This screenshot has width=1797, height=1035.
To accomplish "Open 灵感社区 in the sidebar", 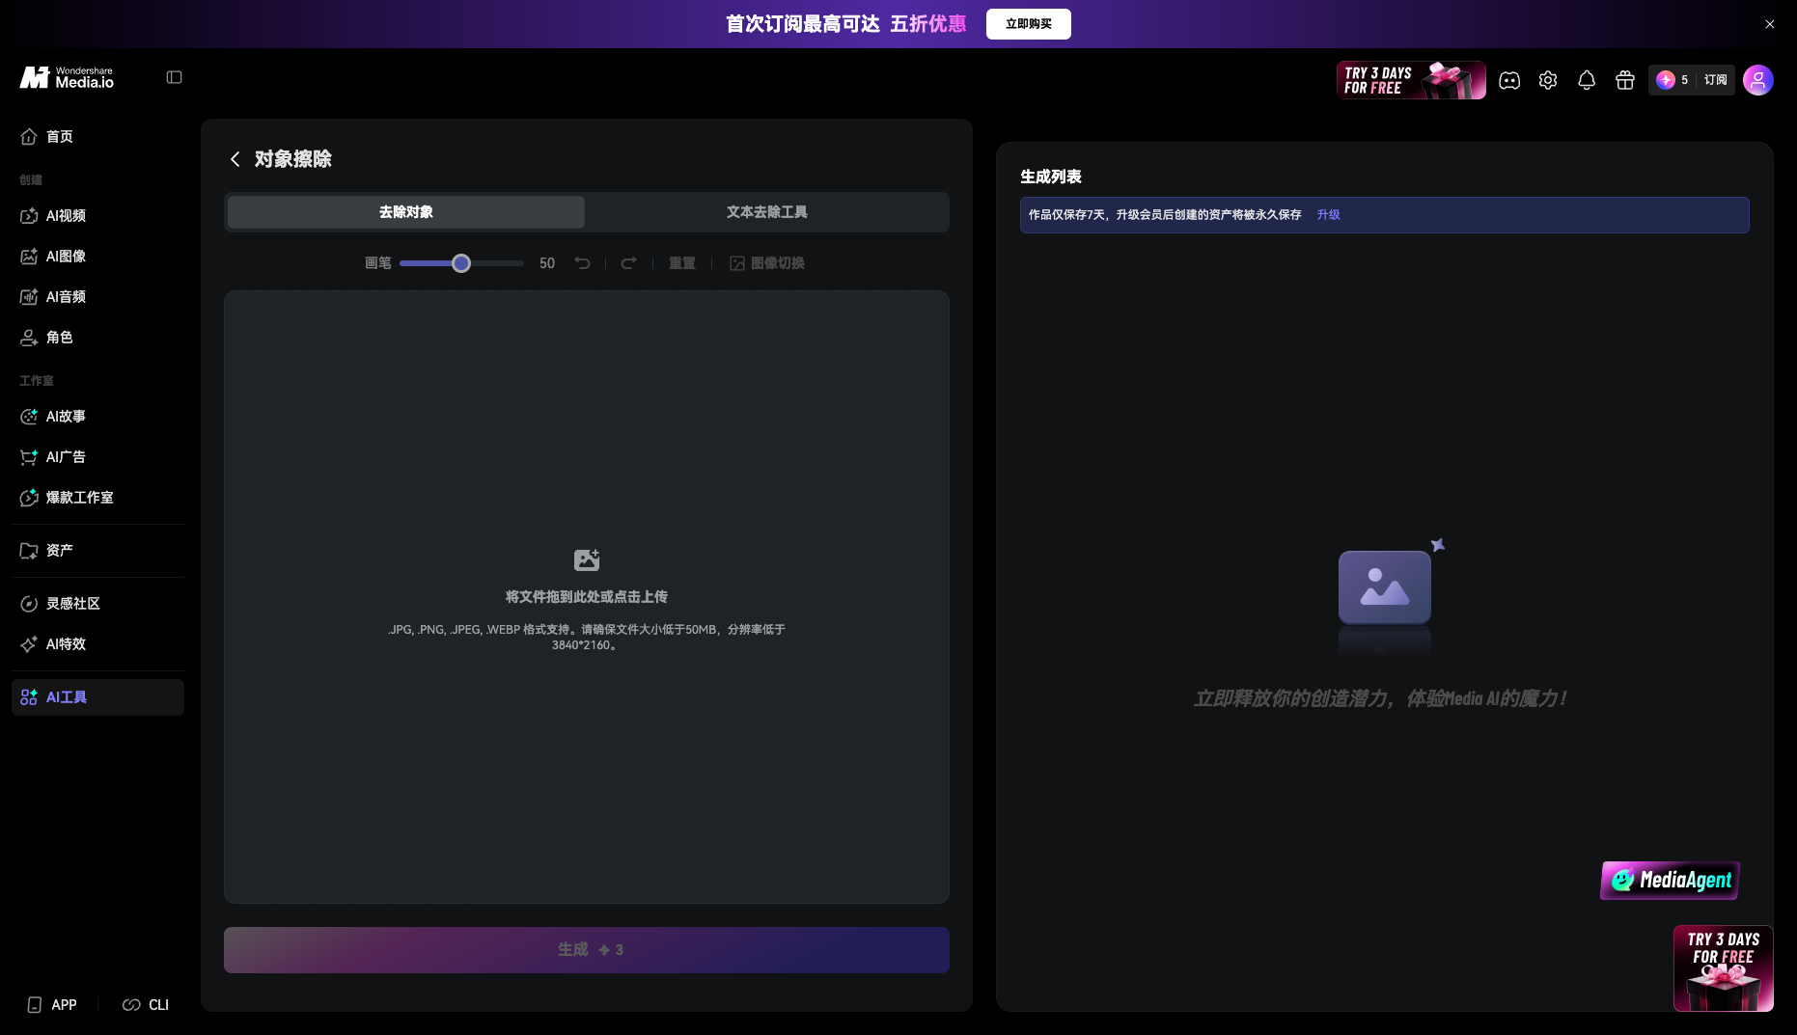I will (97, 603).
